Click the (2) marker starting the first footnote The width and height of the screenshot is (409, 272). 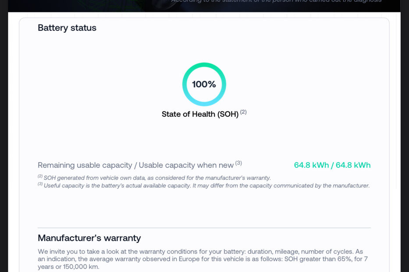tap(40, 177)
